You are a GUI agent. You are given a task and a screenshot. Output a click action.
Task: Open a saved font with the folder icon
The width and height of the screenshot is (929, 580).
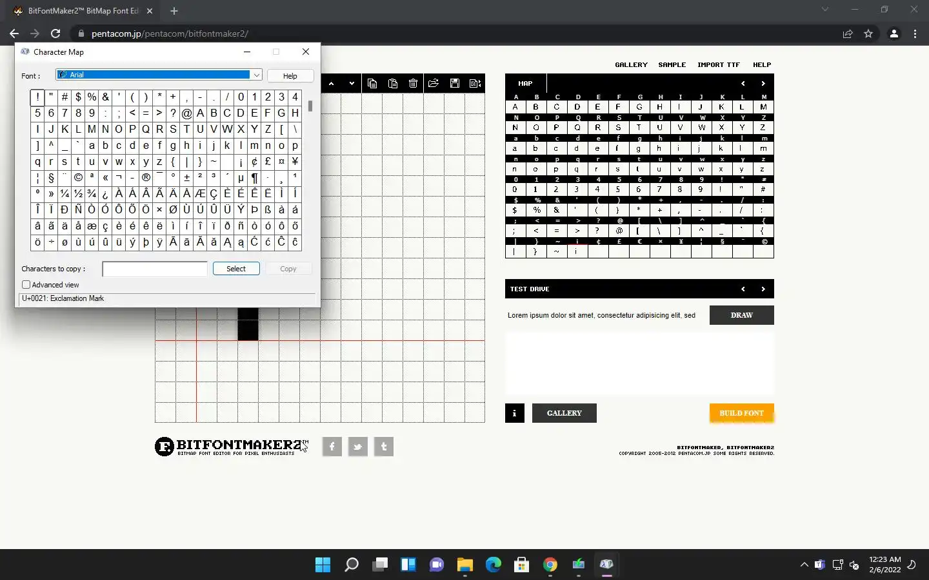[434, 83]
